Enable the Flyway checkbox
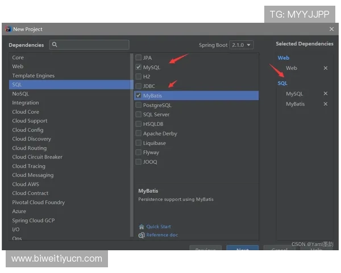Viewport: 341px width, 273px height. [x=138, y=152]
